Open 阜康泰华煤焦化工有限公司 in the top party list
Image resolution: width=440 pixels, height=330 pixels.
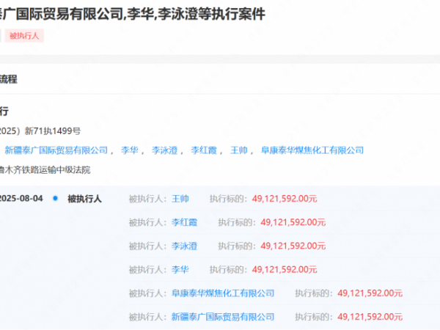pyautogui.click(x=312, y=150)
